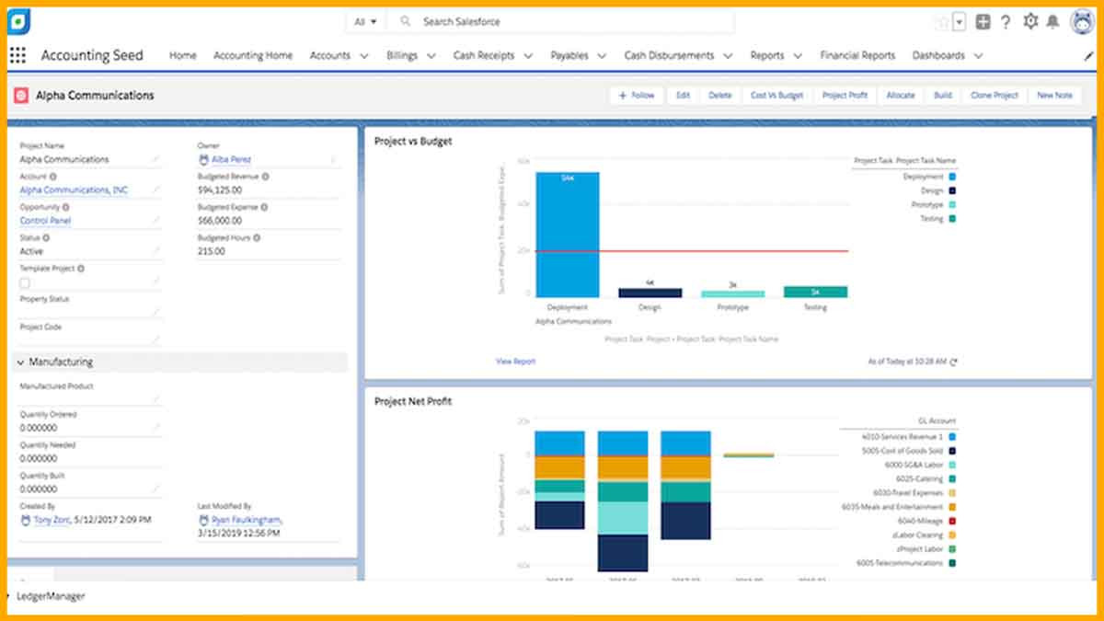The image size is (1104, 621).
Task: Edit the Quantity Ordered pencil icon
Action: (155, 428)
